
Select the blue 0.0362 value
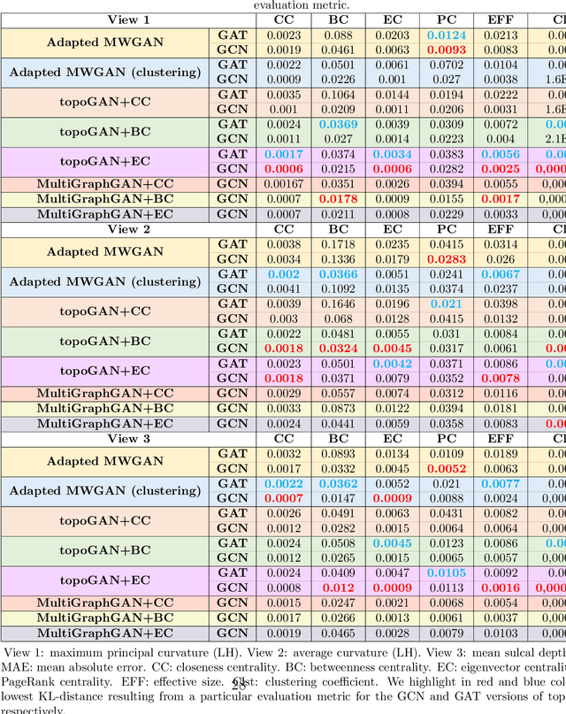pos(338,483)
